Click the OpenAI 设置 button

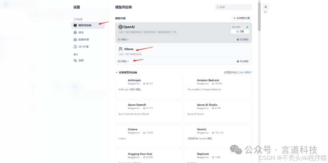(240, 32)
